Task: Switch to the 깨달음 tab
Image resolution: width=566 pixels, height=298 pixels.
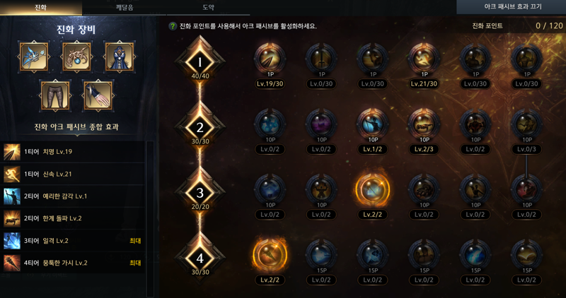Action: tap(125, 8)
